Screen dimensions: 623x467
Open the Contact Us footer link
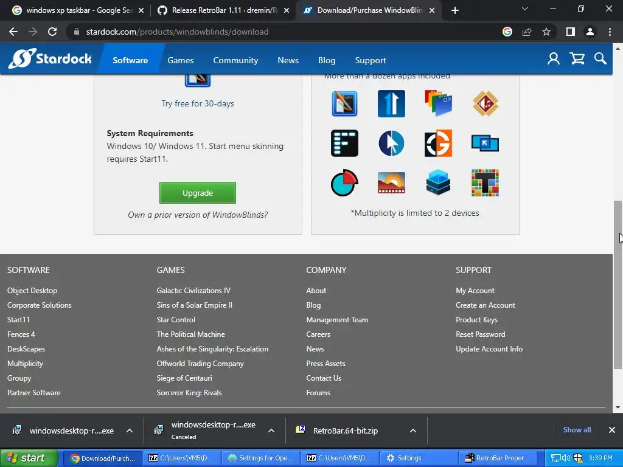pyautogui.click(x=324, y=378)
